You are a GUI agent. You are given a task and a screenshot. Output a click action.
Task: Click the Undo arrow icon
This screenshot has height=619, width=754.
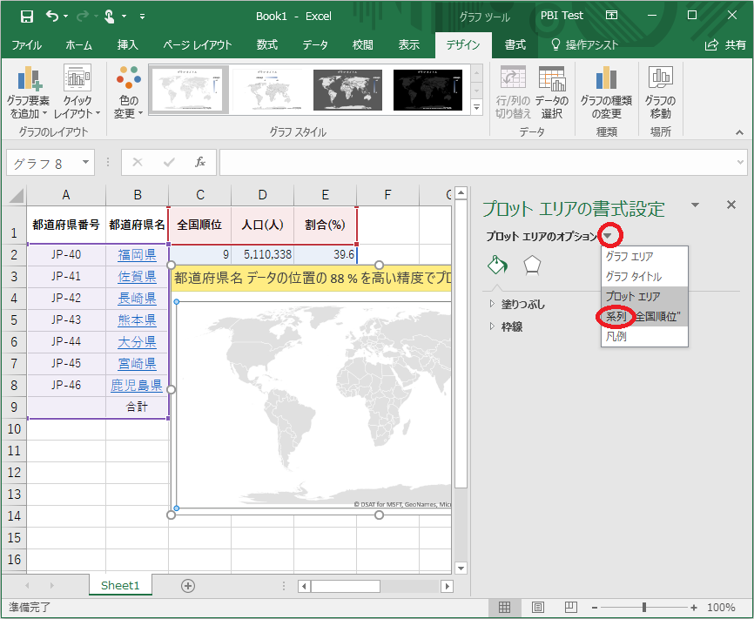click(x=52, y=17)
